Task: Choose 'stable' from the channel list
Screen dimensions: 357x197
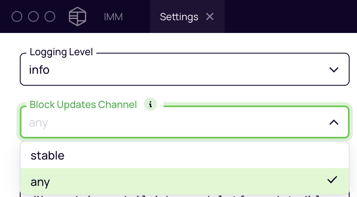Action: pyautogui.click(x=185, y=155)
